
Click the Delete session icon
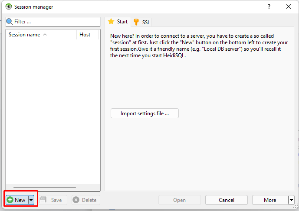tap(76, 200)
